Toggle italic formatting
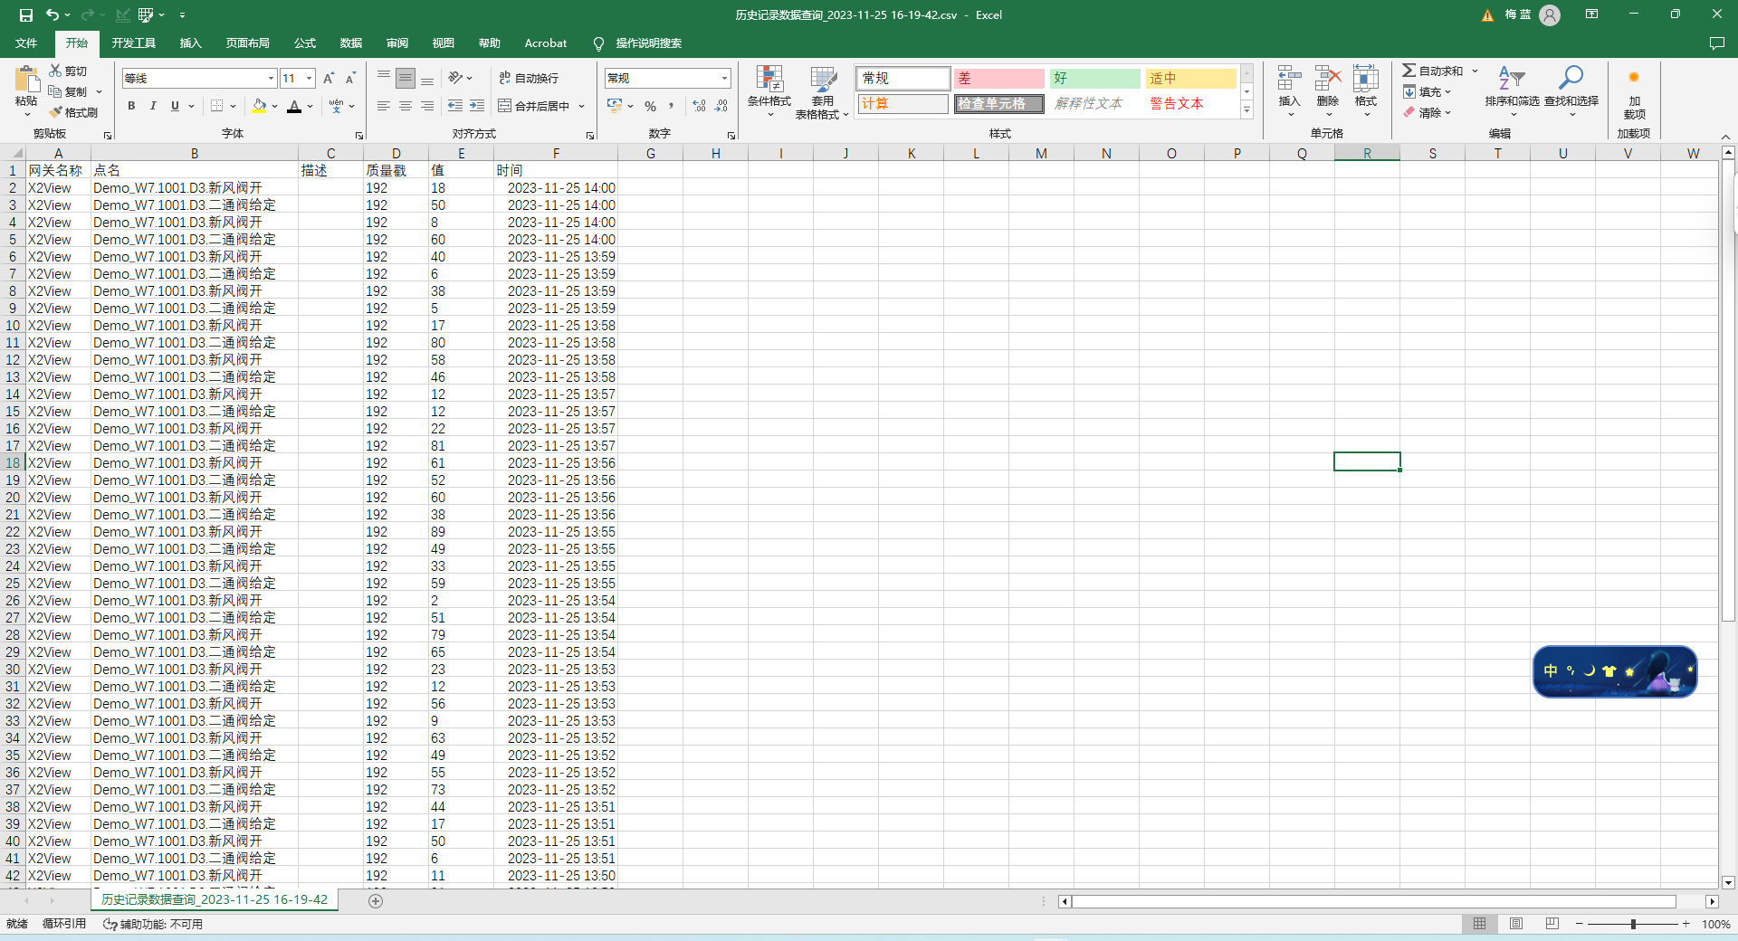 153,106
